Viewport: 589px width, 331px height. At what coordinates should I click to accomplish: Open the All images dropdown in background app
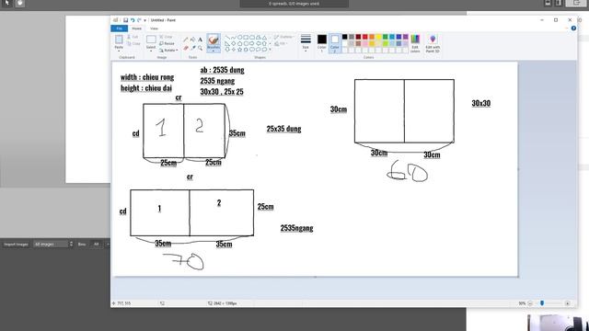point(52,244)
